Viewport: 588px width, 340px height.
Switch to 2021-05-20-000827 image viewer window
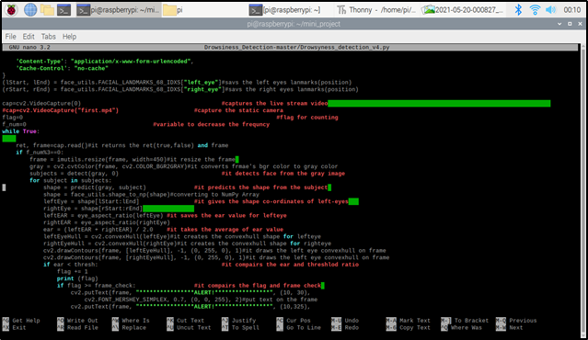[463, 10]
